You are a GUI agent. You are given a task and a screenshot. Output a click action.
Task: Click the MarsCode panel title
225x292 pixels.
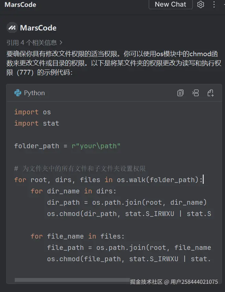click(20, 4)
